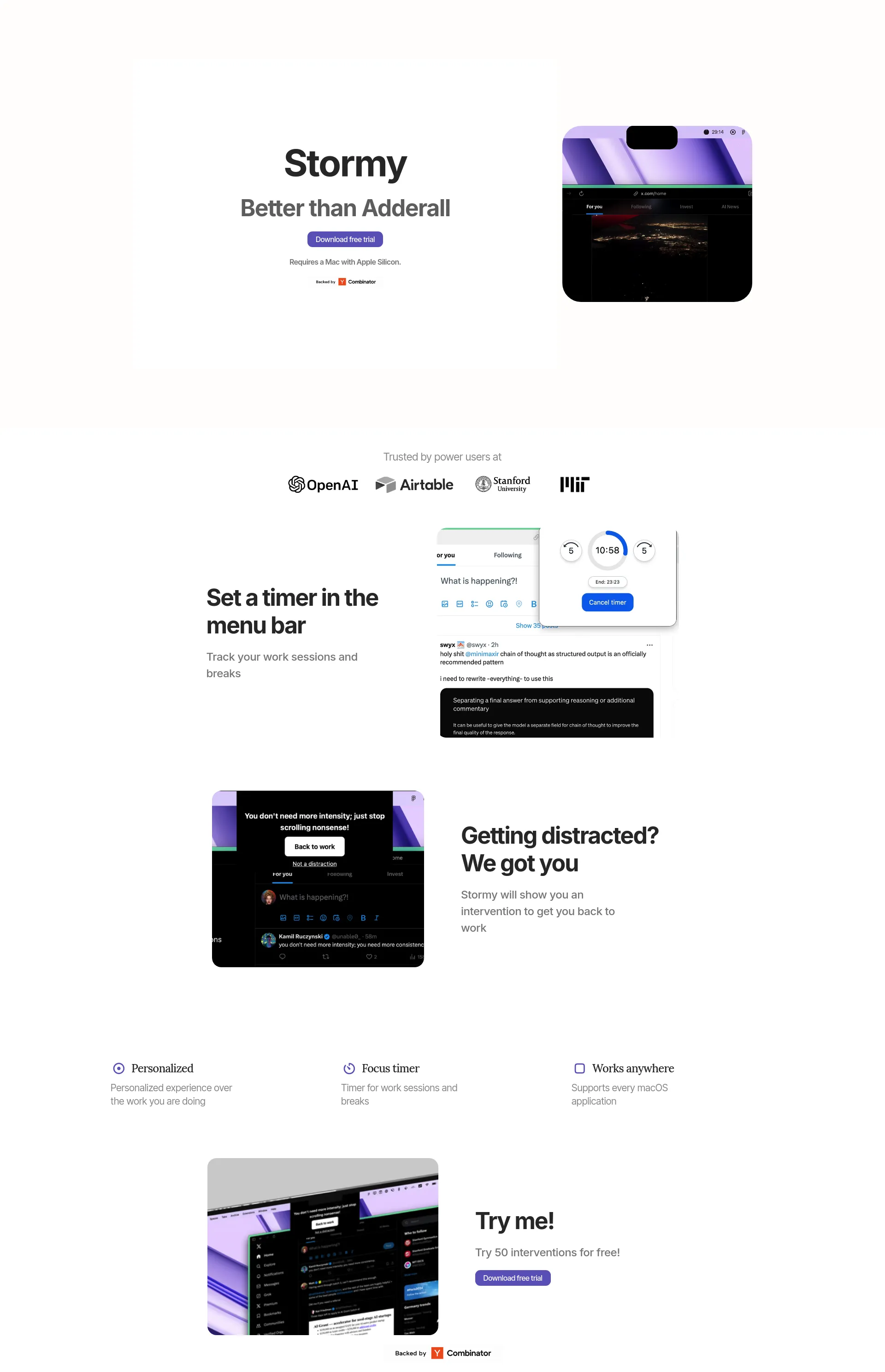Click the Download free trial button
The height and width of the screenshot is (1372, 885).
pyautogui.click(x=345, y=239)
